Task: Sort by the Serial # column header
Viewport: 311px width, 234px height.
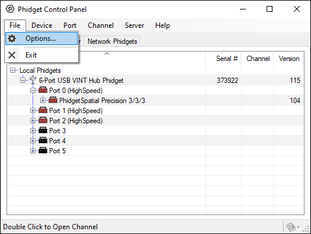Action: [x=223, y=59]
